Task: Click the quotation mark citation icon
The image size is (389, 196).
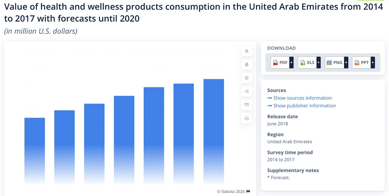Action: click(247, 105)
